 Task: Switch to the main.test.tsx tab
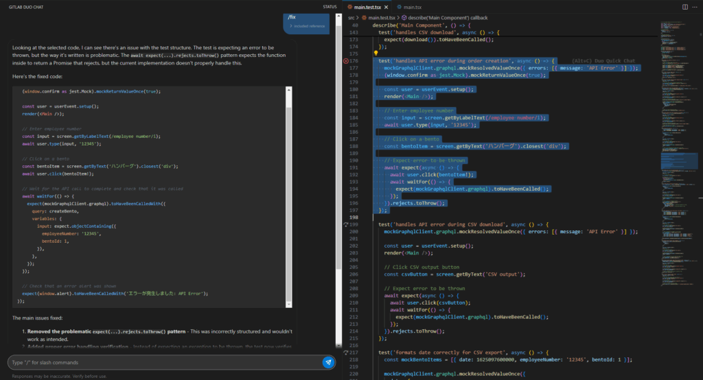[x=367, y=7]
